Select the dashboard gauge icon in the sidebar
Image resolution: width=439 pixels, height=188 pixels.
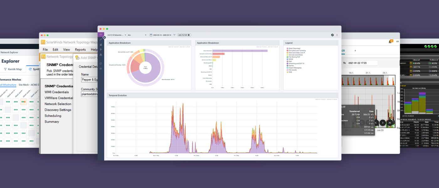(101, 34)
